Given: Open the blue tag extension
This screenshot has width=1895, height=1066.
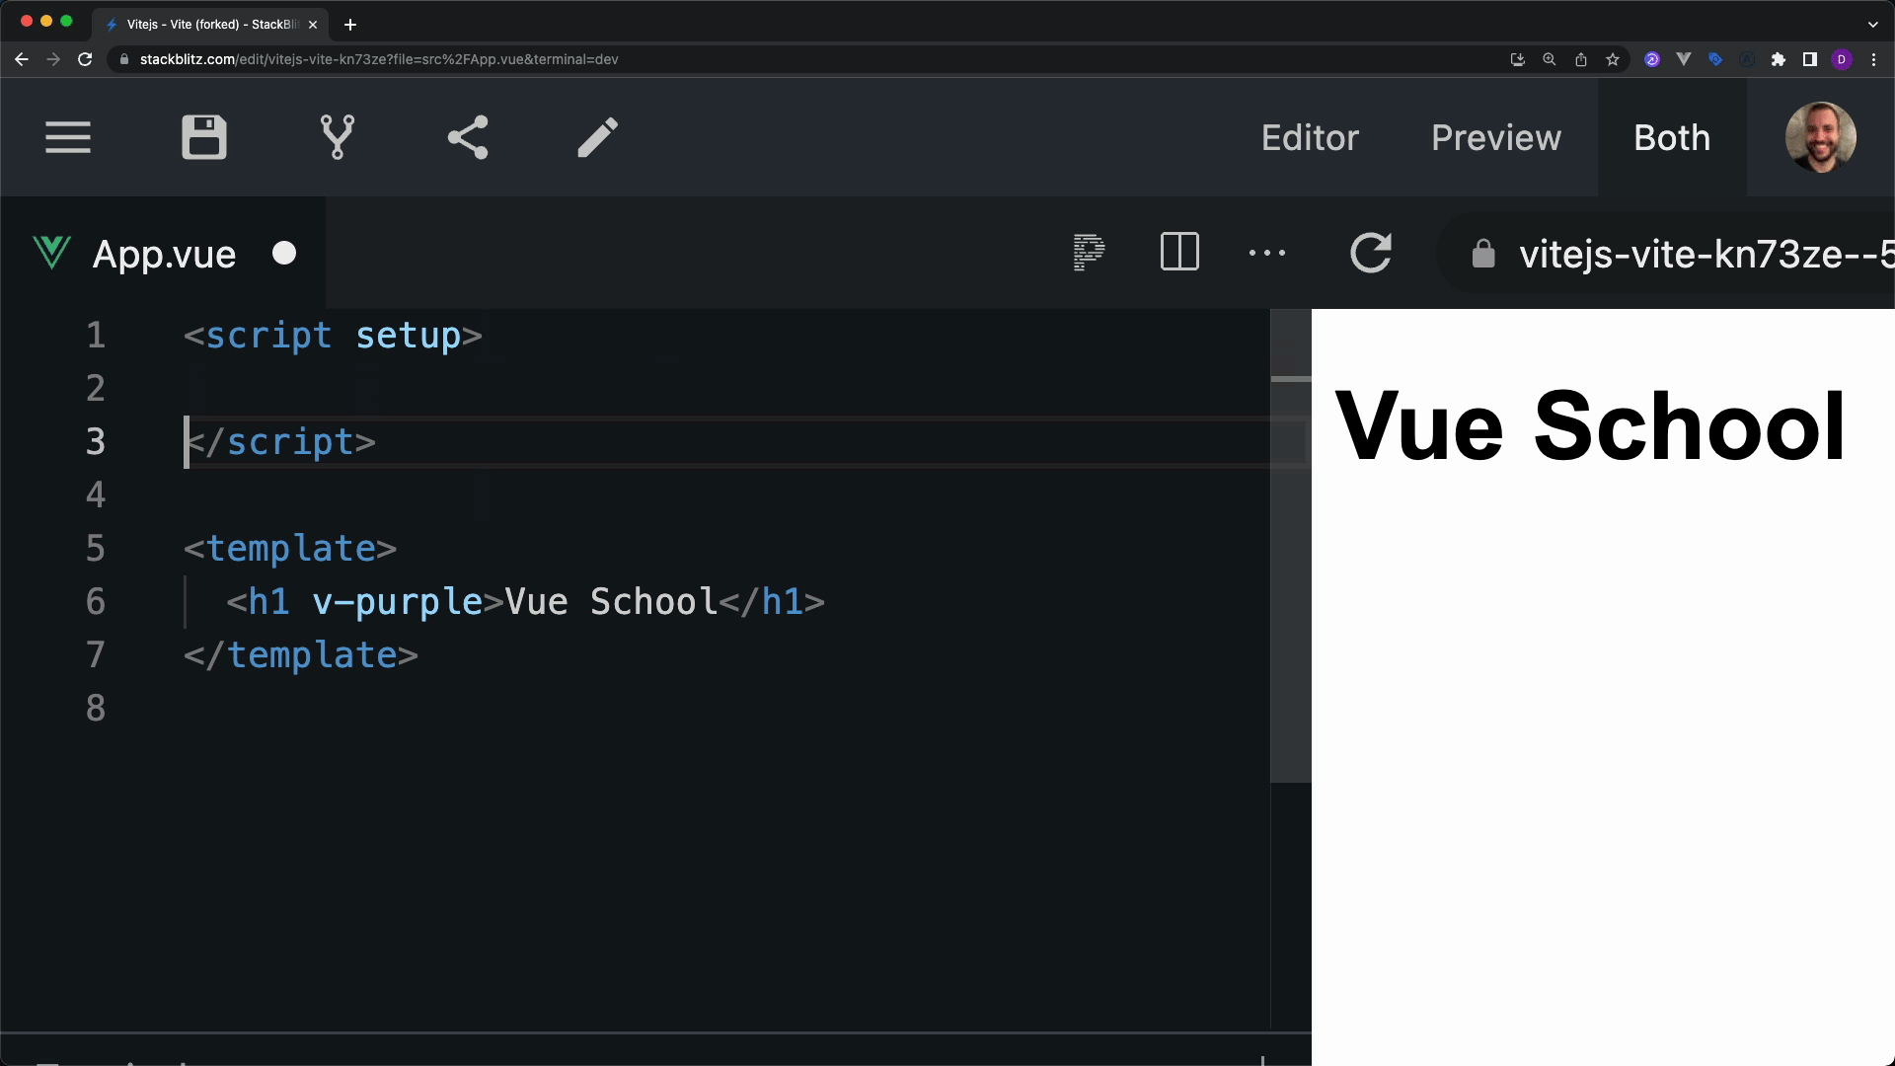Looking at the screenshot, I should [1715, 59].
